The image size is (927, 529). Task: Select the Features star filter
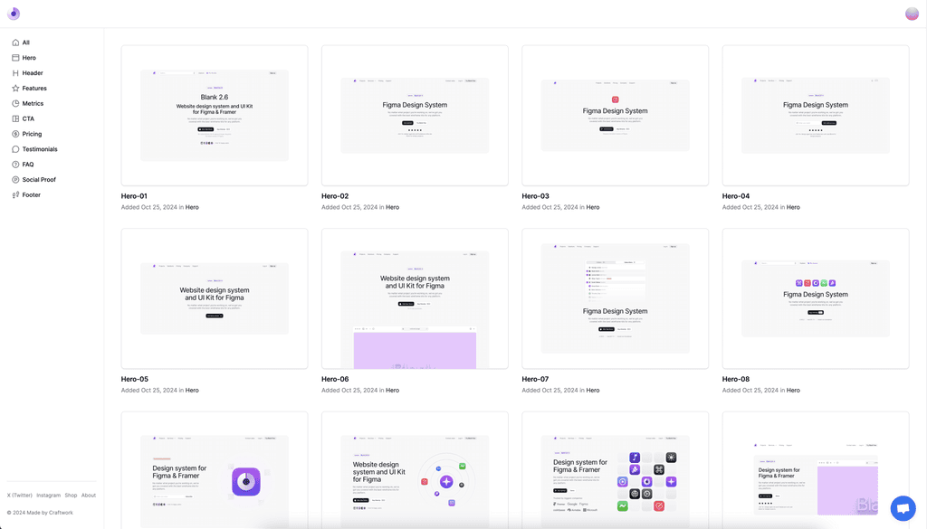(x=31, y=88)
